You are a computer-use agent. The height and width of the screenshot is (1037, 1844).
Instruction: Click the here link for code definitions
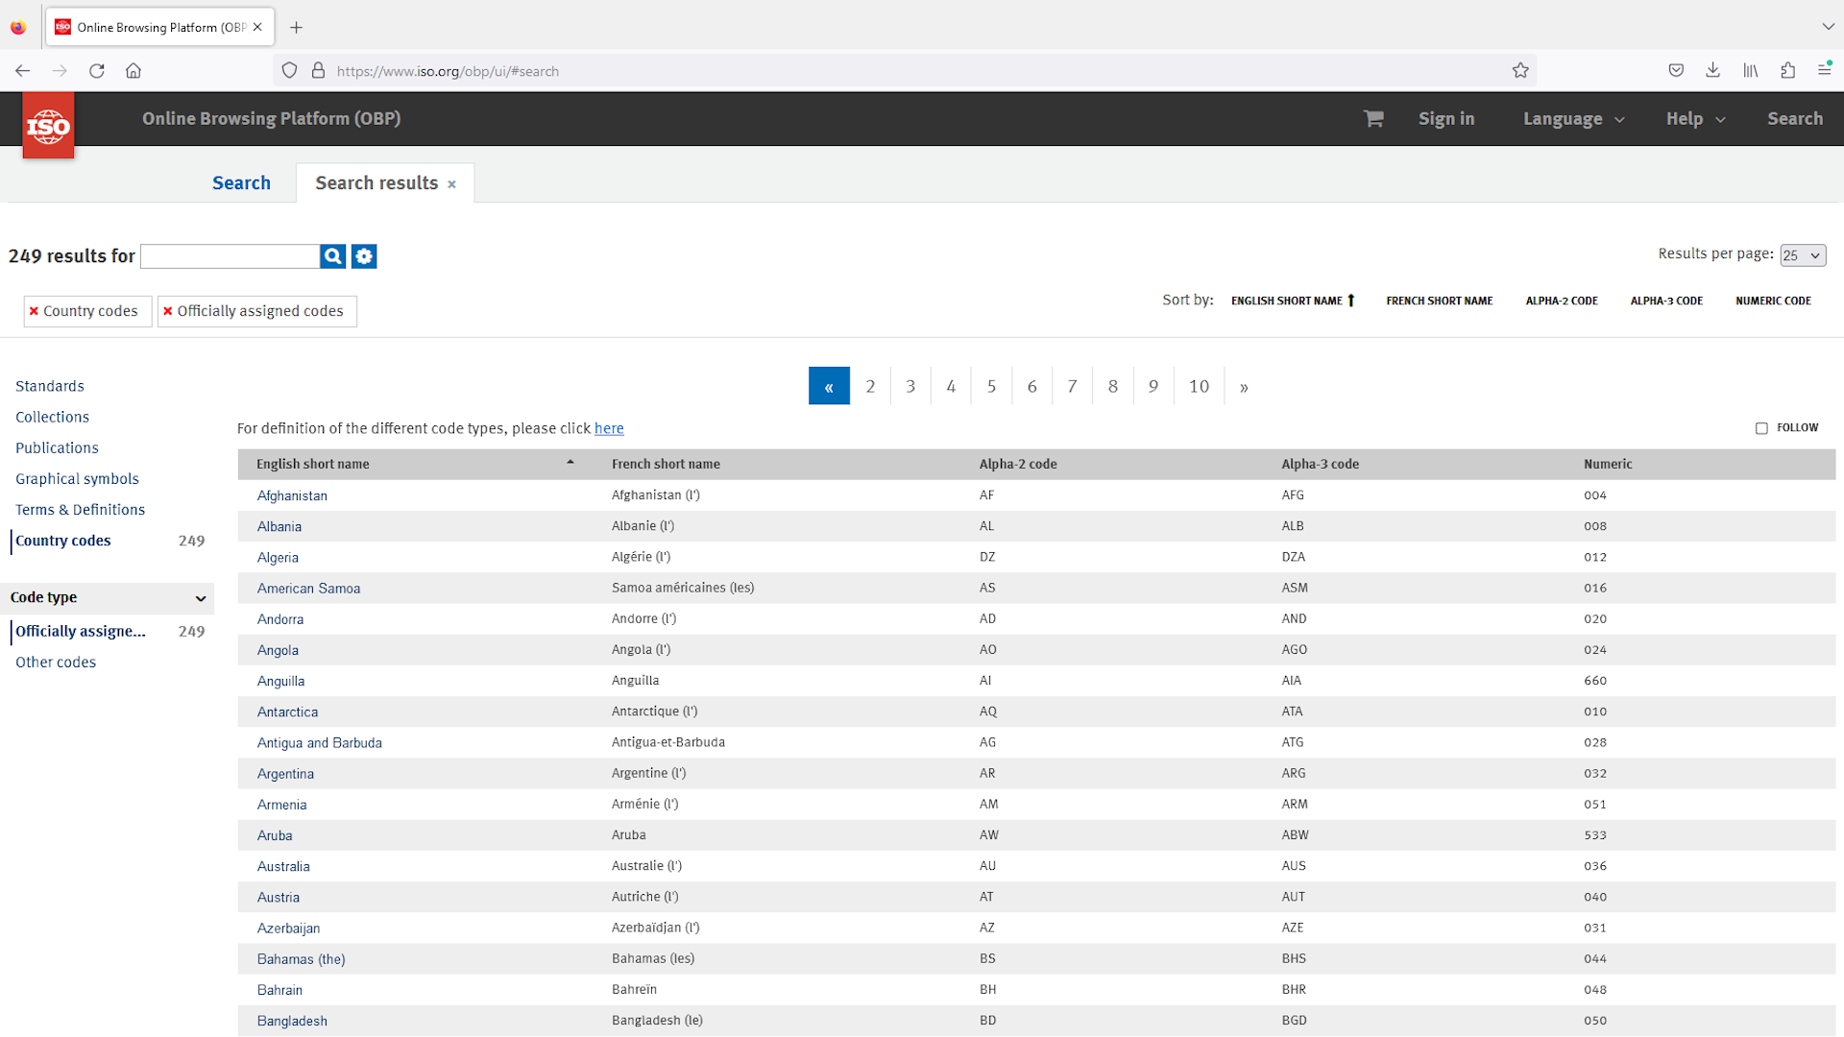pyautogui.click(x=608, y=428)
